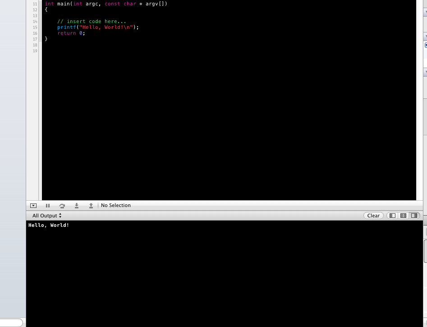This screenshot has height=327, width=427.
Task: Hide the debug area using toggle icon
Action: (x=33, y=206)
